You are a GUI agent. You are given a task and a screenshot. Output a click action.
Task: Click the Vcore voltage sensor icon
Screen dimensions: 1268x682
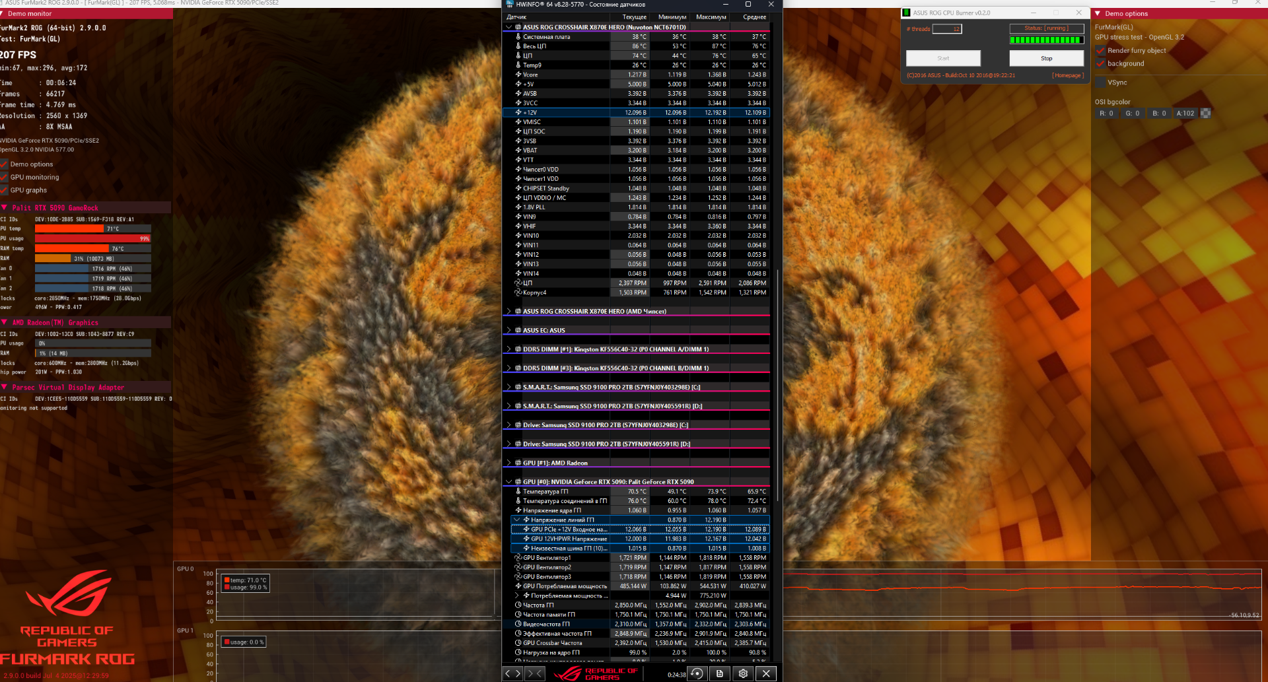[518, 75]
